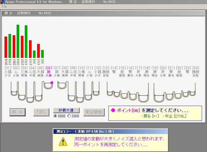Viewport: 207px width, 152px height.
Task: Click the BP最大値 button
Action: 66,110
